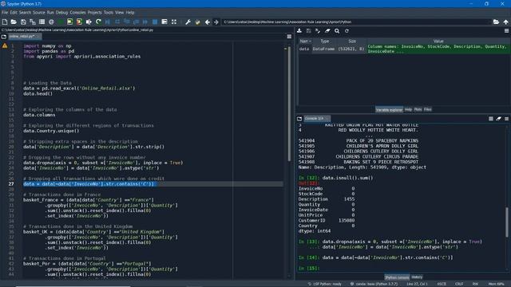This screenshot has height=287, width=511.
Task: Save data as in Variable explorer
Action: [x=308, y=30]
